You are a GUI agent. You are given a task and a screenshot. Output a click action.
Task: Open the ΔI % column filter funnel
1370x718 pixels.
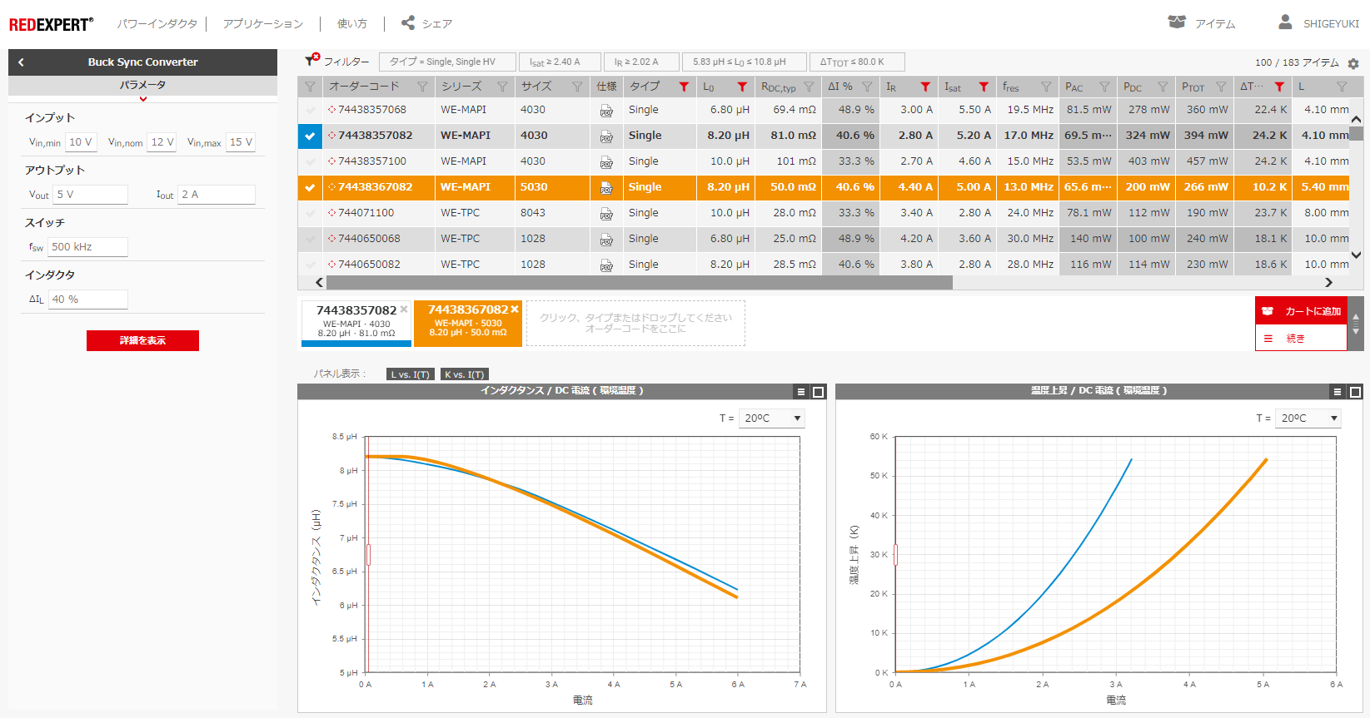[x=867, y=87]
